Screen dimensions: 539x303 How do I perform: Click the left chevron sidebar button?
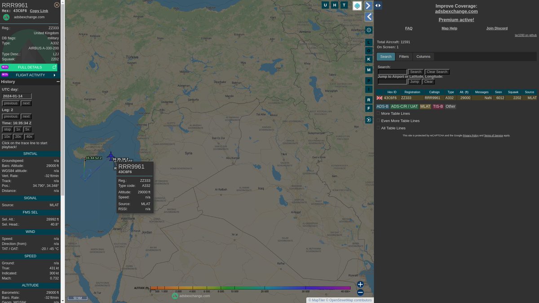369,17
